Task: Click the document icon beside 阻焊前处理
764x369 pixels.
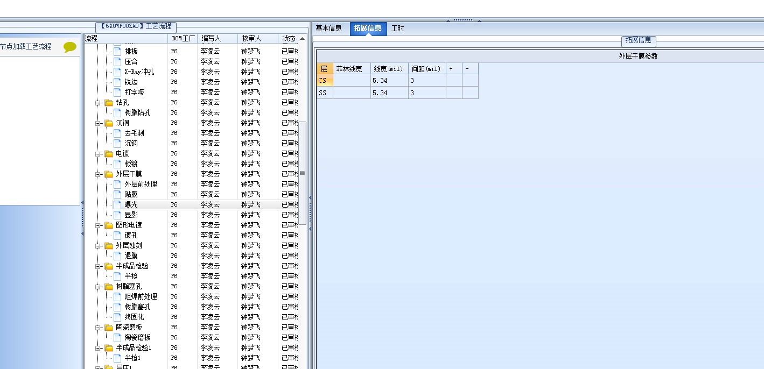Action: click(x=117, y=296)
